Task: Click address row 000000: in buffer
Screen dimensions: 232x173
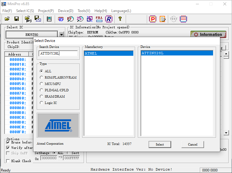Action: [18, 60]
